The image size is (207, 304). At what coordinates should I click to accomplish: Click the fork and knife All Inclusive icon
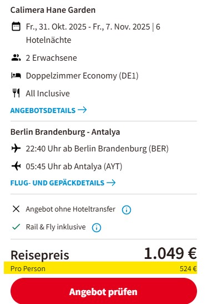coord(16,93)
